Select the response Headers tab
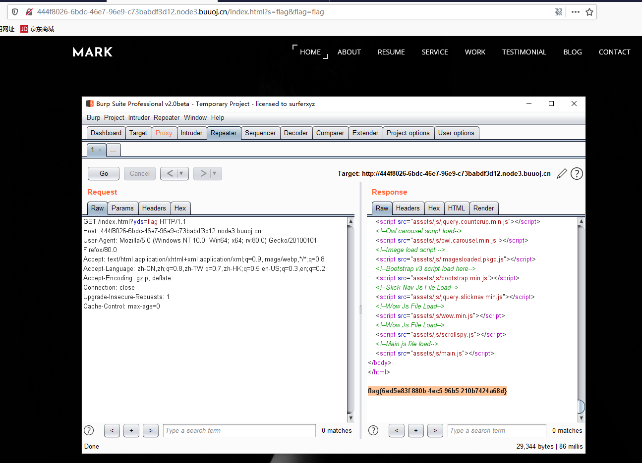 [x=408, y=208]
